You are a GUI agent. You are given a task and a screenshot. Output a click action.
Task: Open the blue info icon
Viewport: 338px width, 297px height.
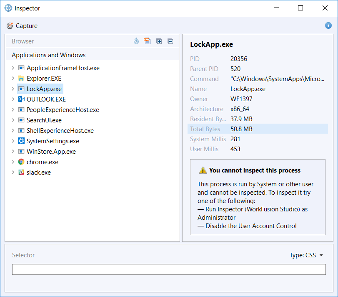click(328, 25)
